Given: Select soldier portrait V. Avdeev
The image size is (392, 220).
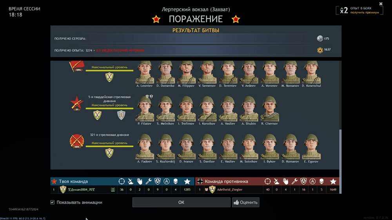Looking at the screenshot, I should pyautogui.click(x=249, y=72).
